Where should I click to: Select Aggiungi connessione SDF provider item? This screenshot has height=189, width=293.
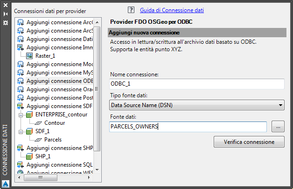click(60, 106)
